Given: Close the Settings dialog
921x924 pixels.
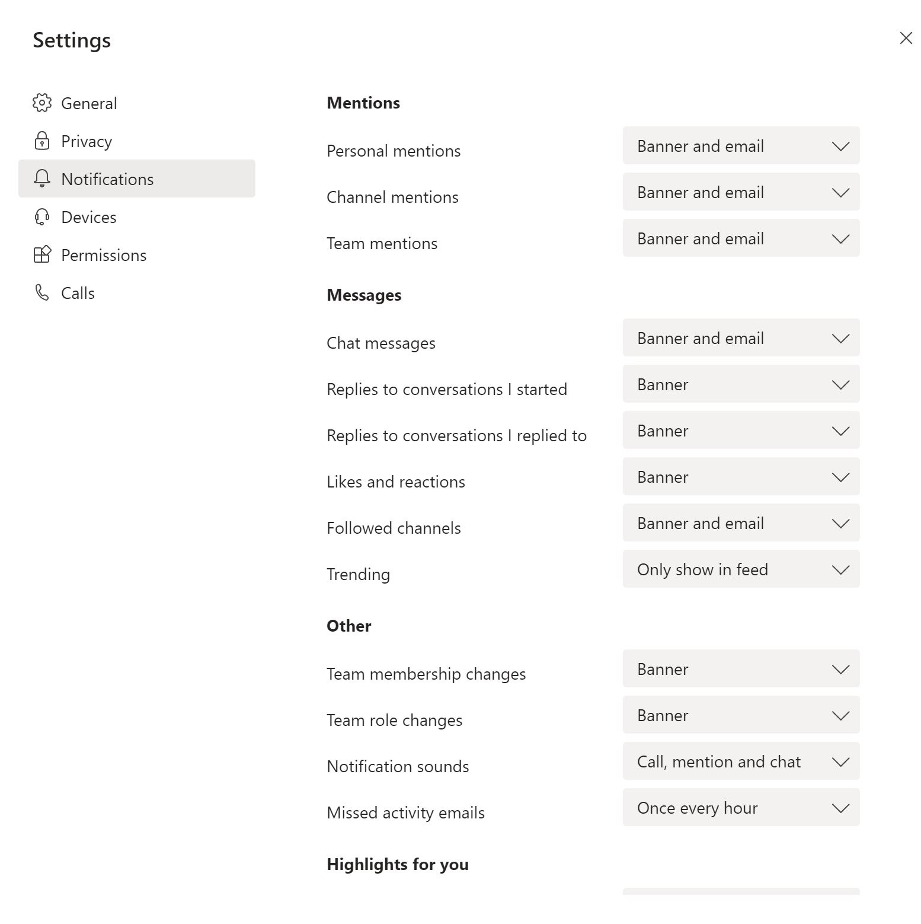Looking at the screenshot, I should [906, 38].
